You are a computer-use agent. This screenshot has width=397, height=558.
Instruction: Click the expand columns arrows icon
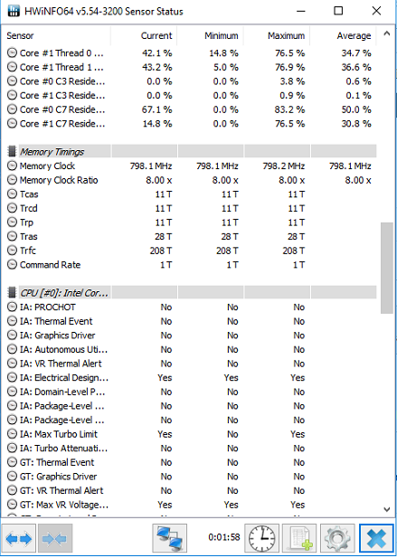[x=18, y=538]
